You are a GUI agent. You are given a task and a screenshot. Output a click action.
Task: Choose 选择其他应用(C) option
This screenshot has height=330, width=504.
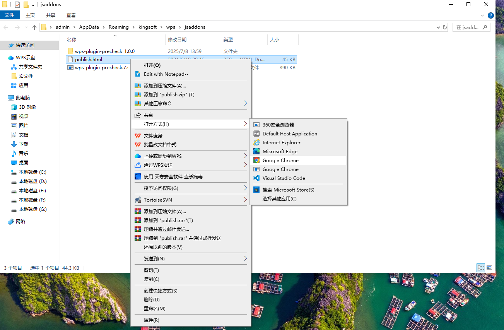coord(279,198)
